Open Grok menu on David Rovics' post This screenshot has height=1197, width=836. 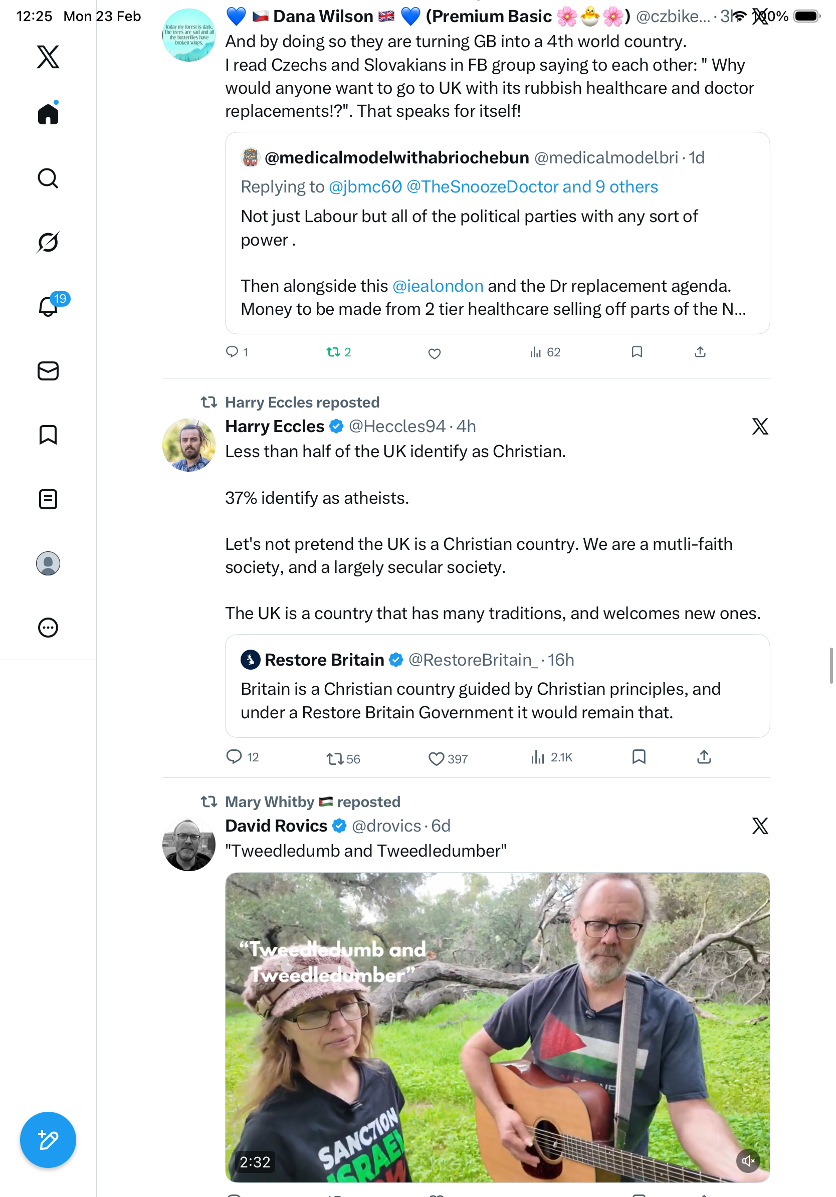760,826
